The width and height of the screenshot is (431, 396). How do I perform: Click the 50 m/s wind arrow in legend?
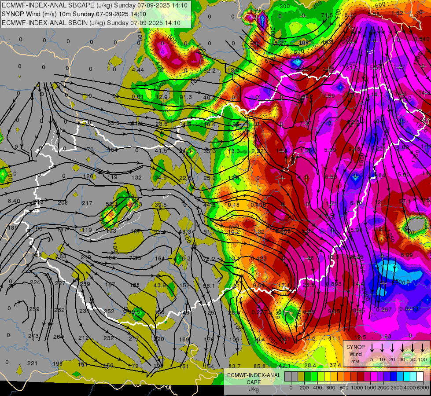coord(413,347)
